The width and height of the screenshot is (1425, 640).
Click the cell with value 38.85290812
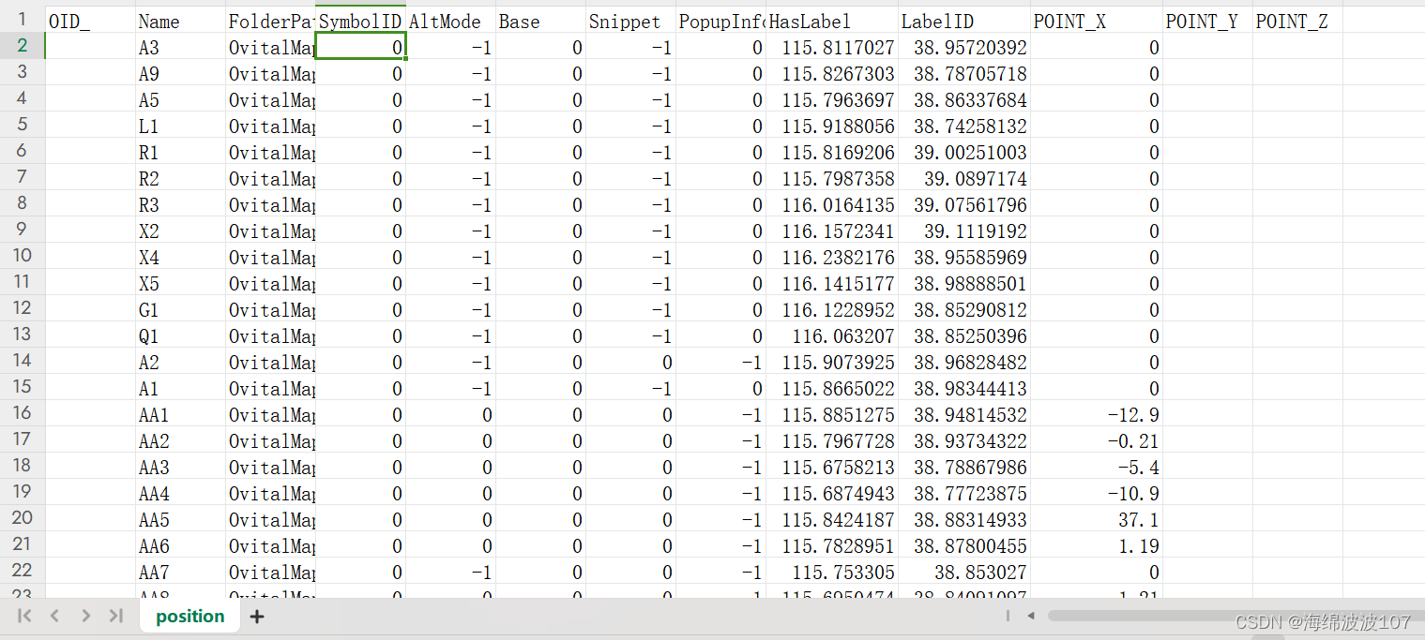coord(964,309)
